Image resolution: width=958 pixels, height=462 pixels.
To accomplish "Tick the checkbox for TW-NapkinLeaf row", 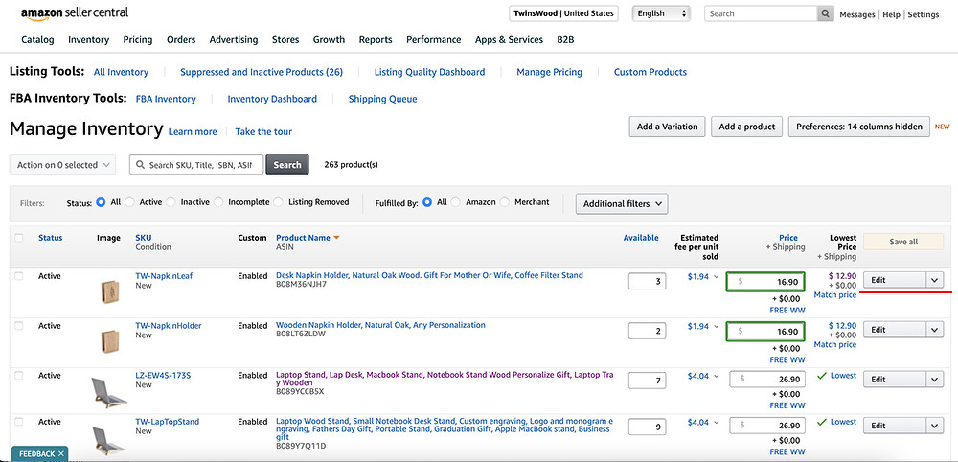I will pos(19,276).
